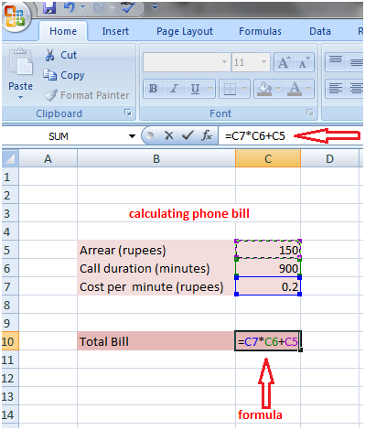Switch to the Formulas tab
The height and width of the screenshot is (430, 365).
(260, 31)
